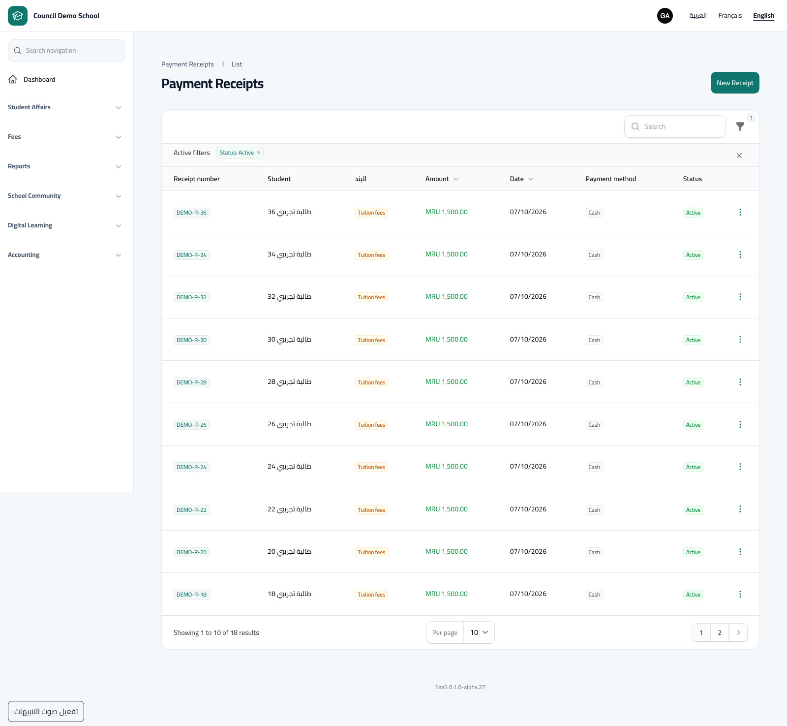Click Showing 1 to 10 of 18 results
The width and height of the screenshot is (787, 726).
(x=216, y=633)
